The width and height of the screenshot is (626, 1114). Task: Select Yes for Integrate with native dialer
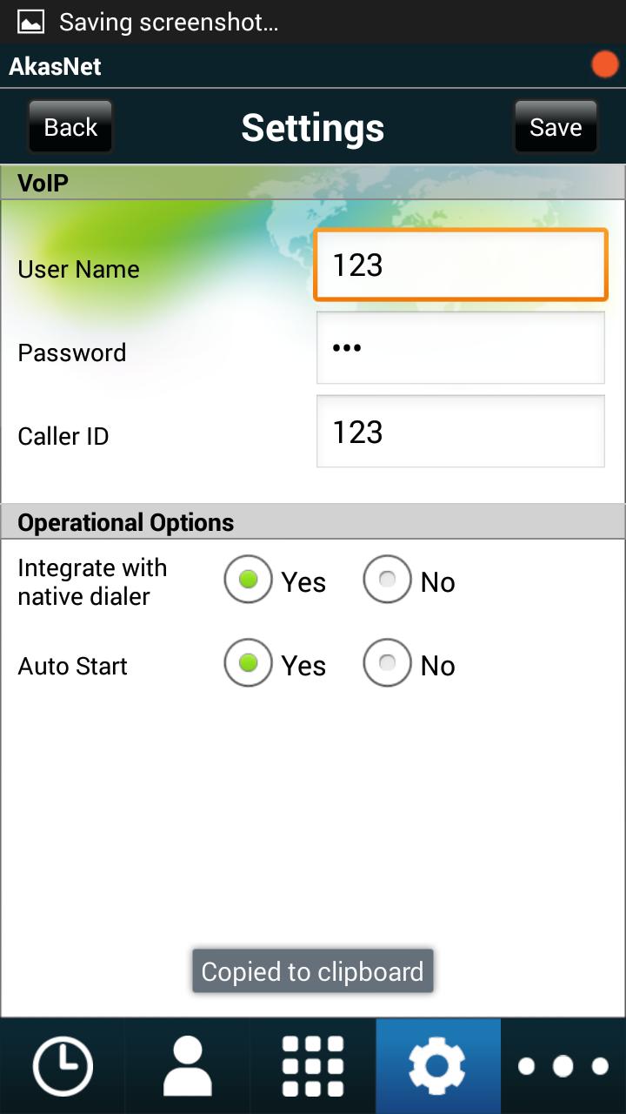pyautogui.click(x=249, y=580)
